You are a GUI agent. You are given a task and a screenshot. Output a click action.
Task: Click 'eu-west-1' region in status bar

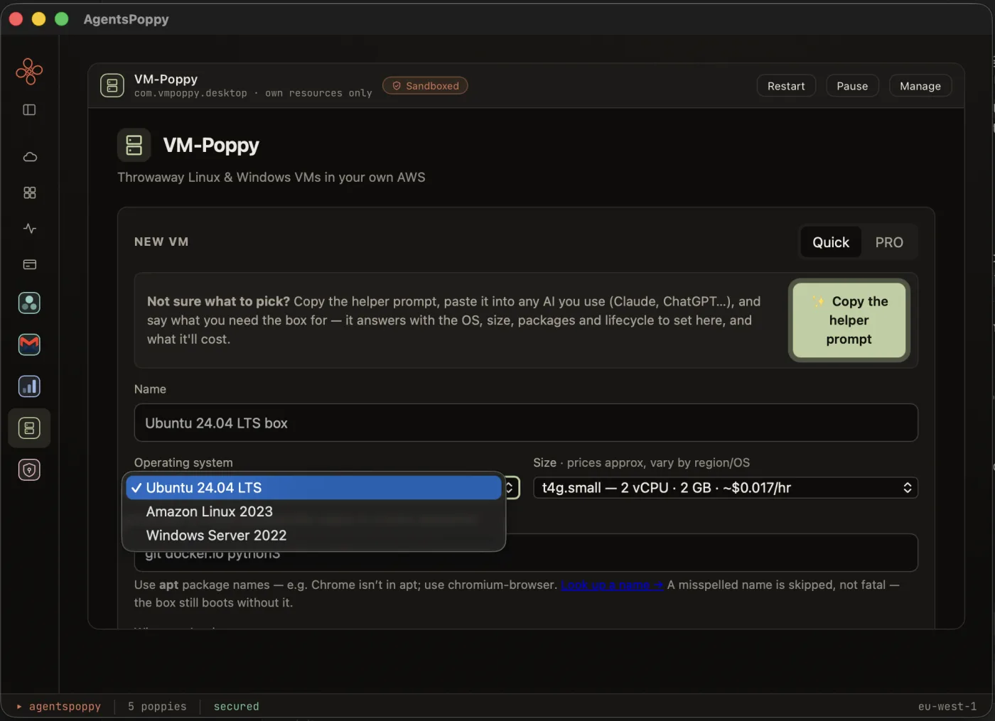coord(947,707)
